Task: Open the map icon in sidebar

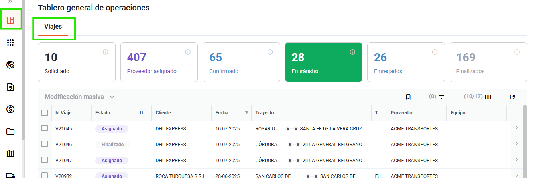Action: [x=11, y=154]
